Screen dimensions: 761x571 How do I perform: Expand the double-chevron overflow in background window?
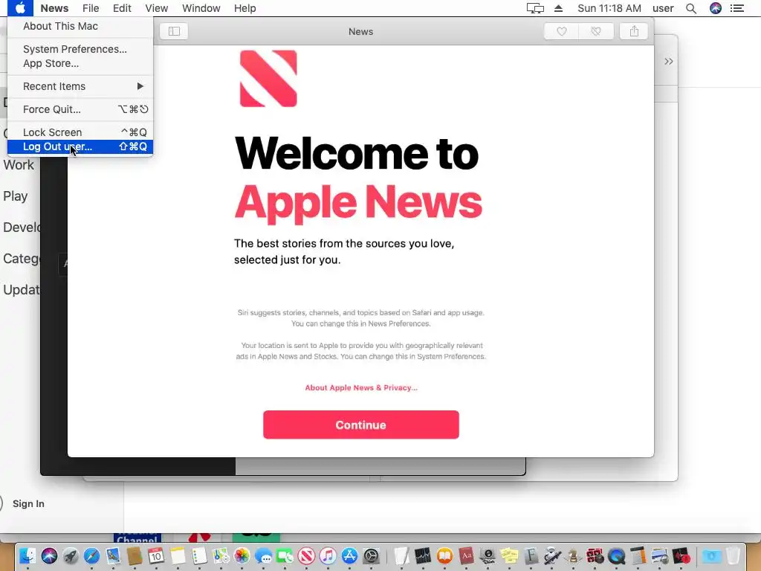pos(669,61)
